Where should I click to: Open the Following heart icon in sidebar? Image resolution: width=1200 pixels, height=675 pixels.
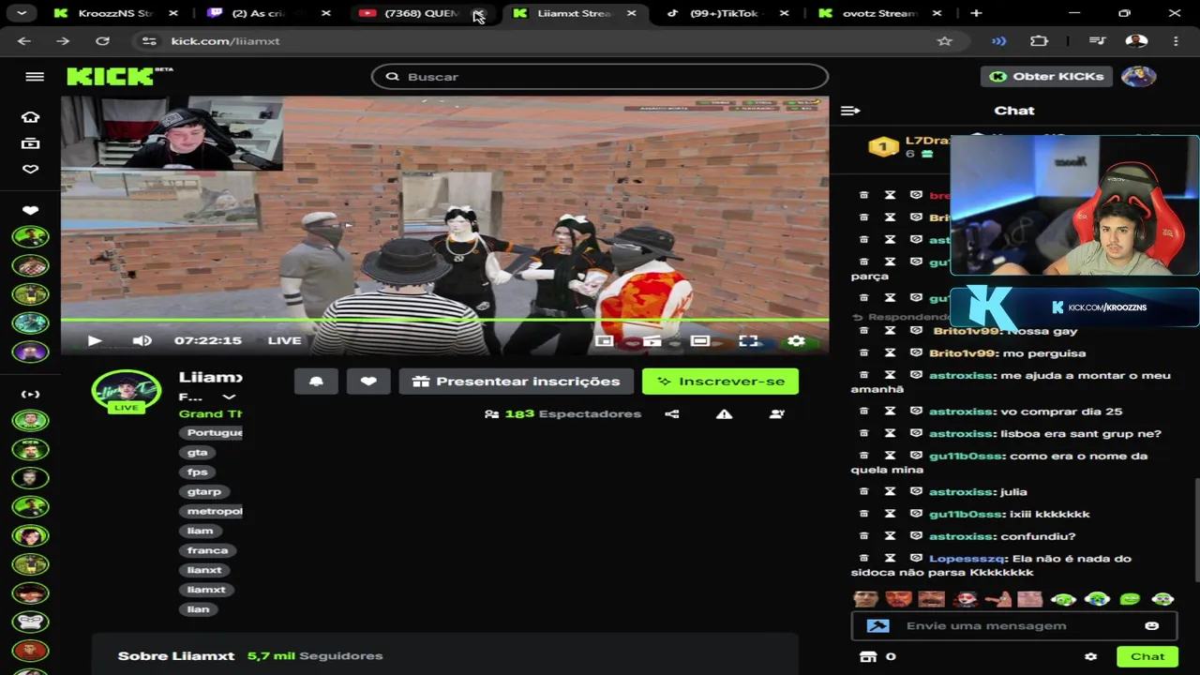pos(30,170)
